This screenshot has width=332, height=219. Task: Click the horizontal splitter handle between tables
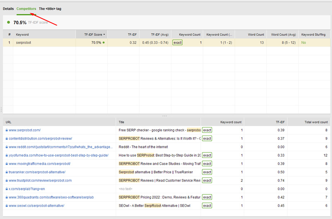(x=164, y=116)
